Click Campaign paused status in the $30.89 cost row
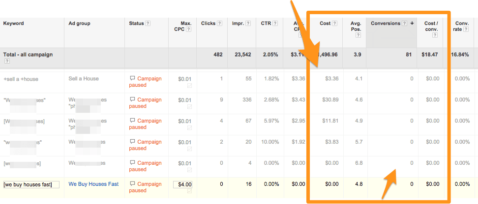Screen dimensions: 478x204 pos(145,103)
